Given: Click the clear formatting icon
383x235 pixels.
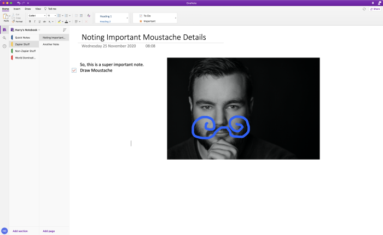Looking at the screenshot, I should point(89,16).
